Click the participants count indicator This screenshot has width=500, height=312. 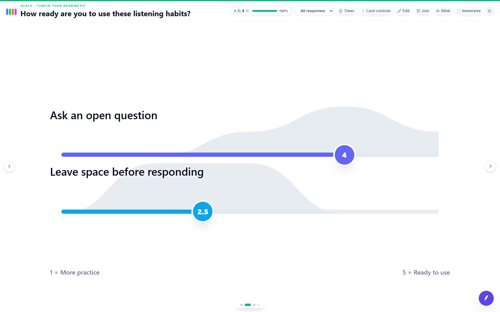coord(243,11)
